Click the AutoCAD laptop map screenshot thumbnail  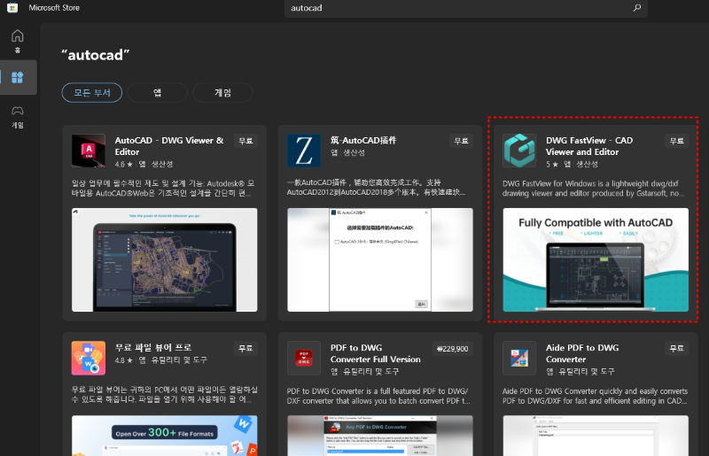click(165, 259)
